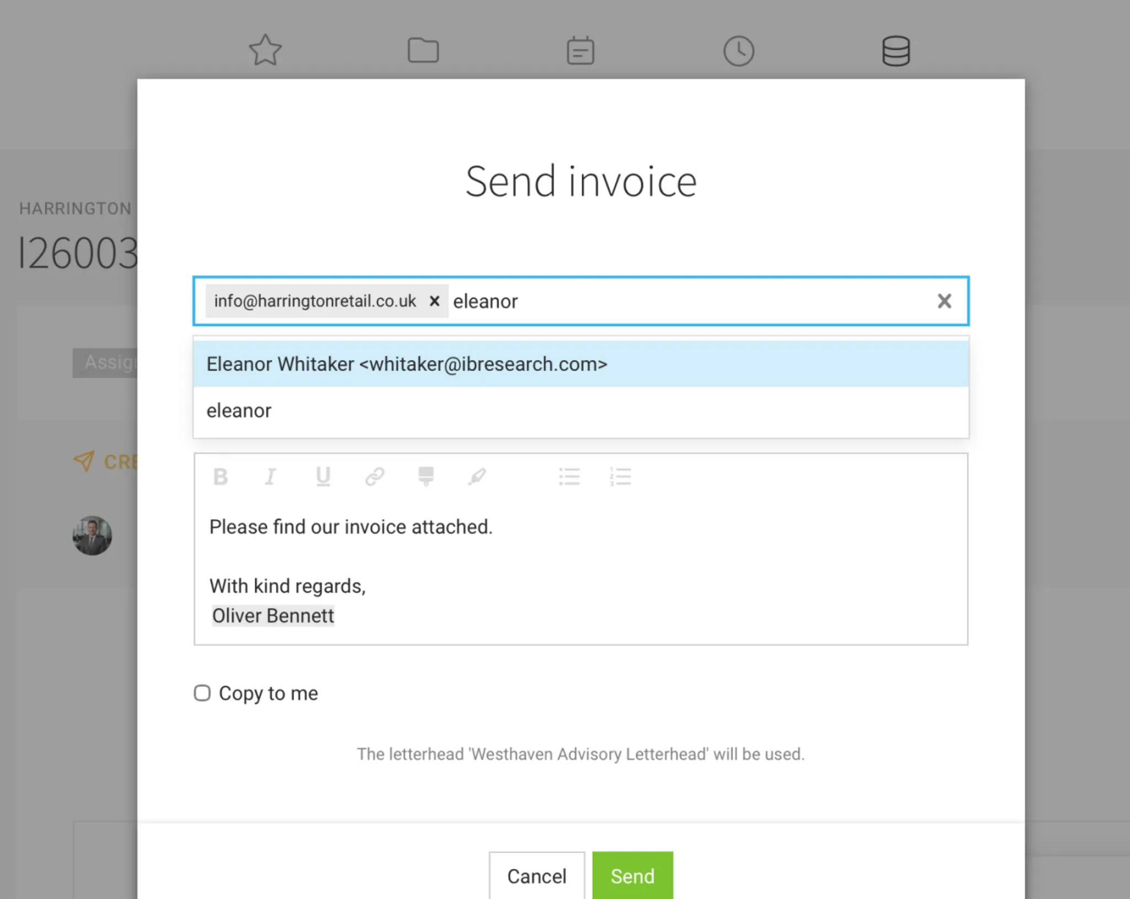1130x899 pixels.
Task: Click the paper plane icon behind dialog
Action: coord(84,461)
